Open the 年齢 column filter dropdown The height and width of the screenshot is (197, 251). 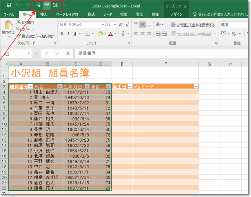108,86
